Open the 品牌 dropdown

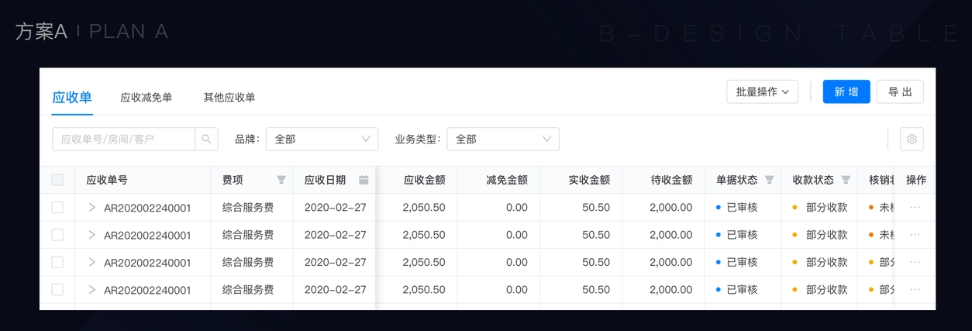[322, 140]
